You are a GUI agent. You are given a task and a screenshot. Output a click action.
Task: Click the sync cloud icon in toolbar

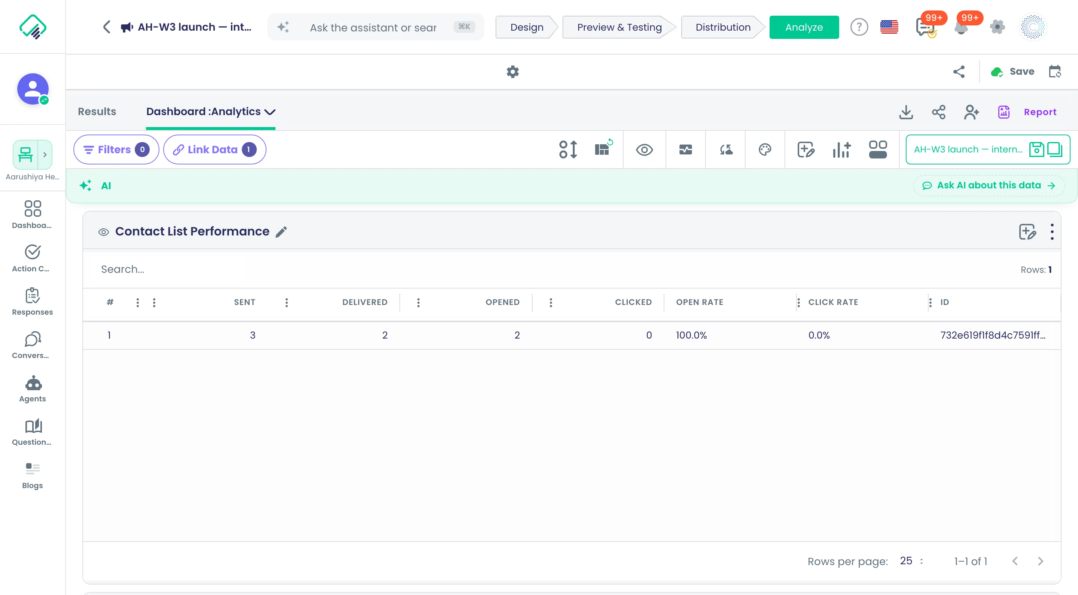pyautogui.click(x=726, y=149)
